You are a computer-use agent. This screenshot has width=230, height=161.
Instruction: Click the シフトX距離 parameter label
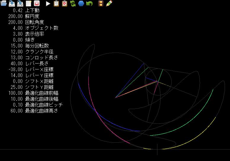[39, 81]
